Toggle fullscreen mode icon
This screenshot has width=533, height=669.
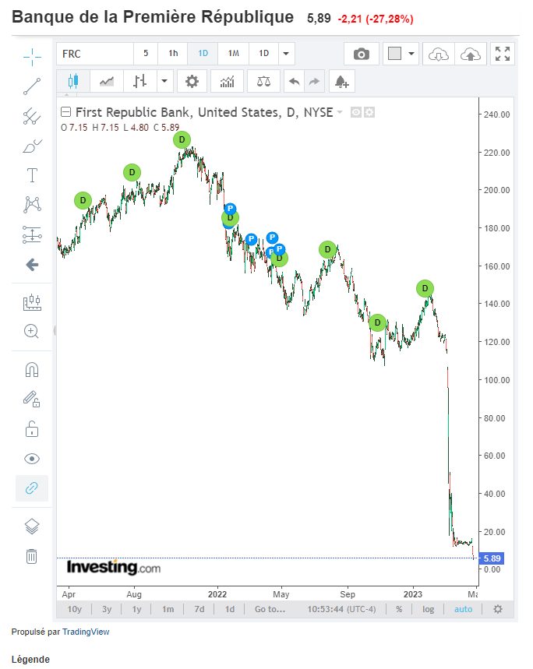(503, 55)
